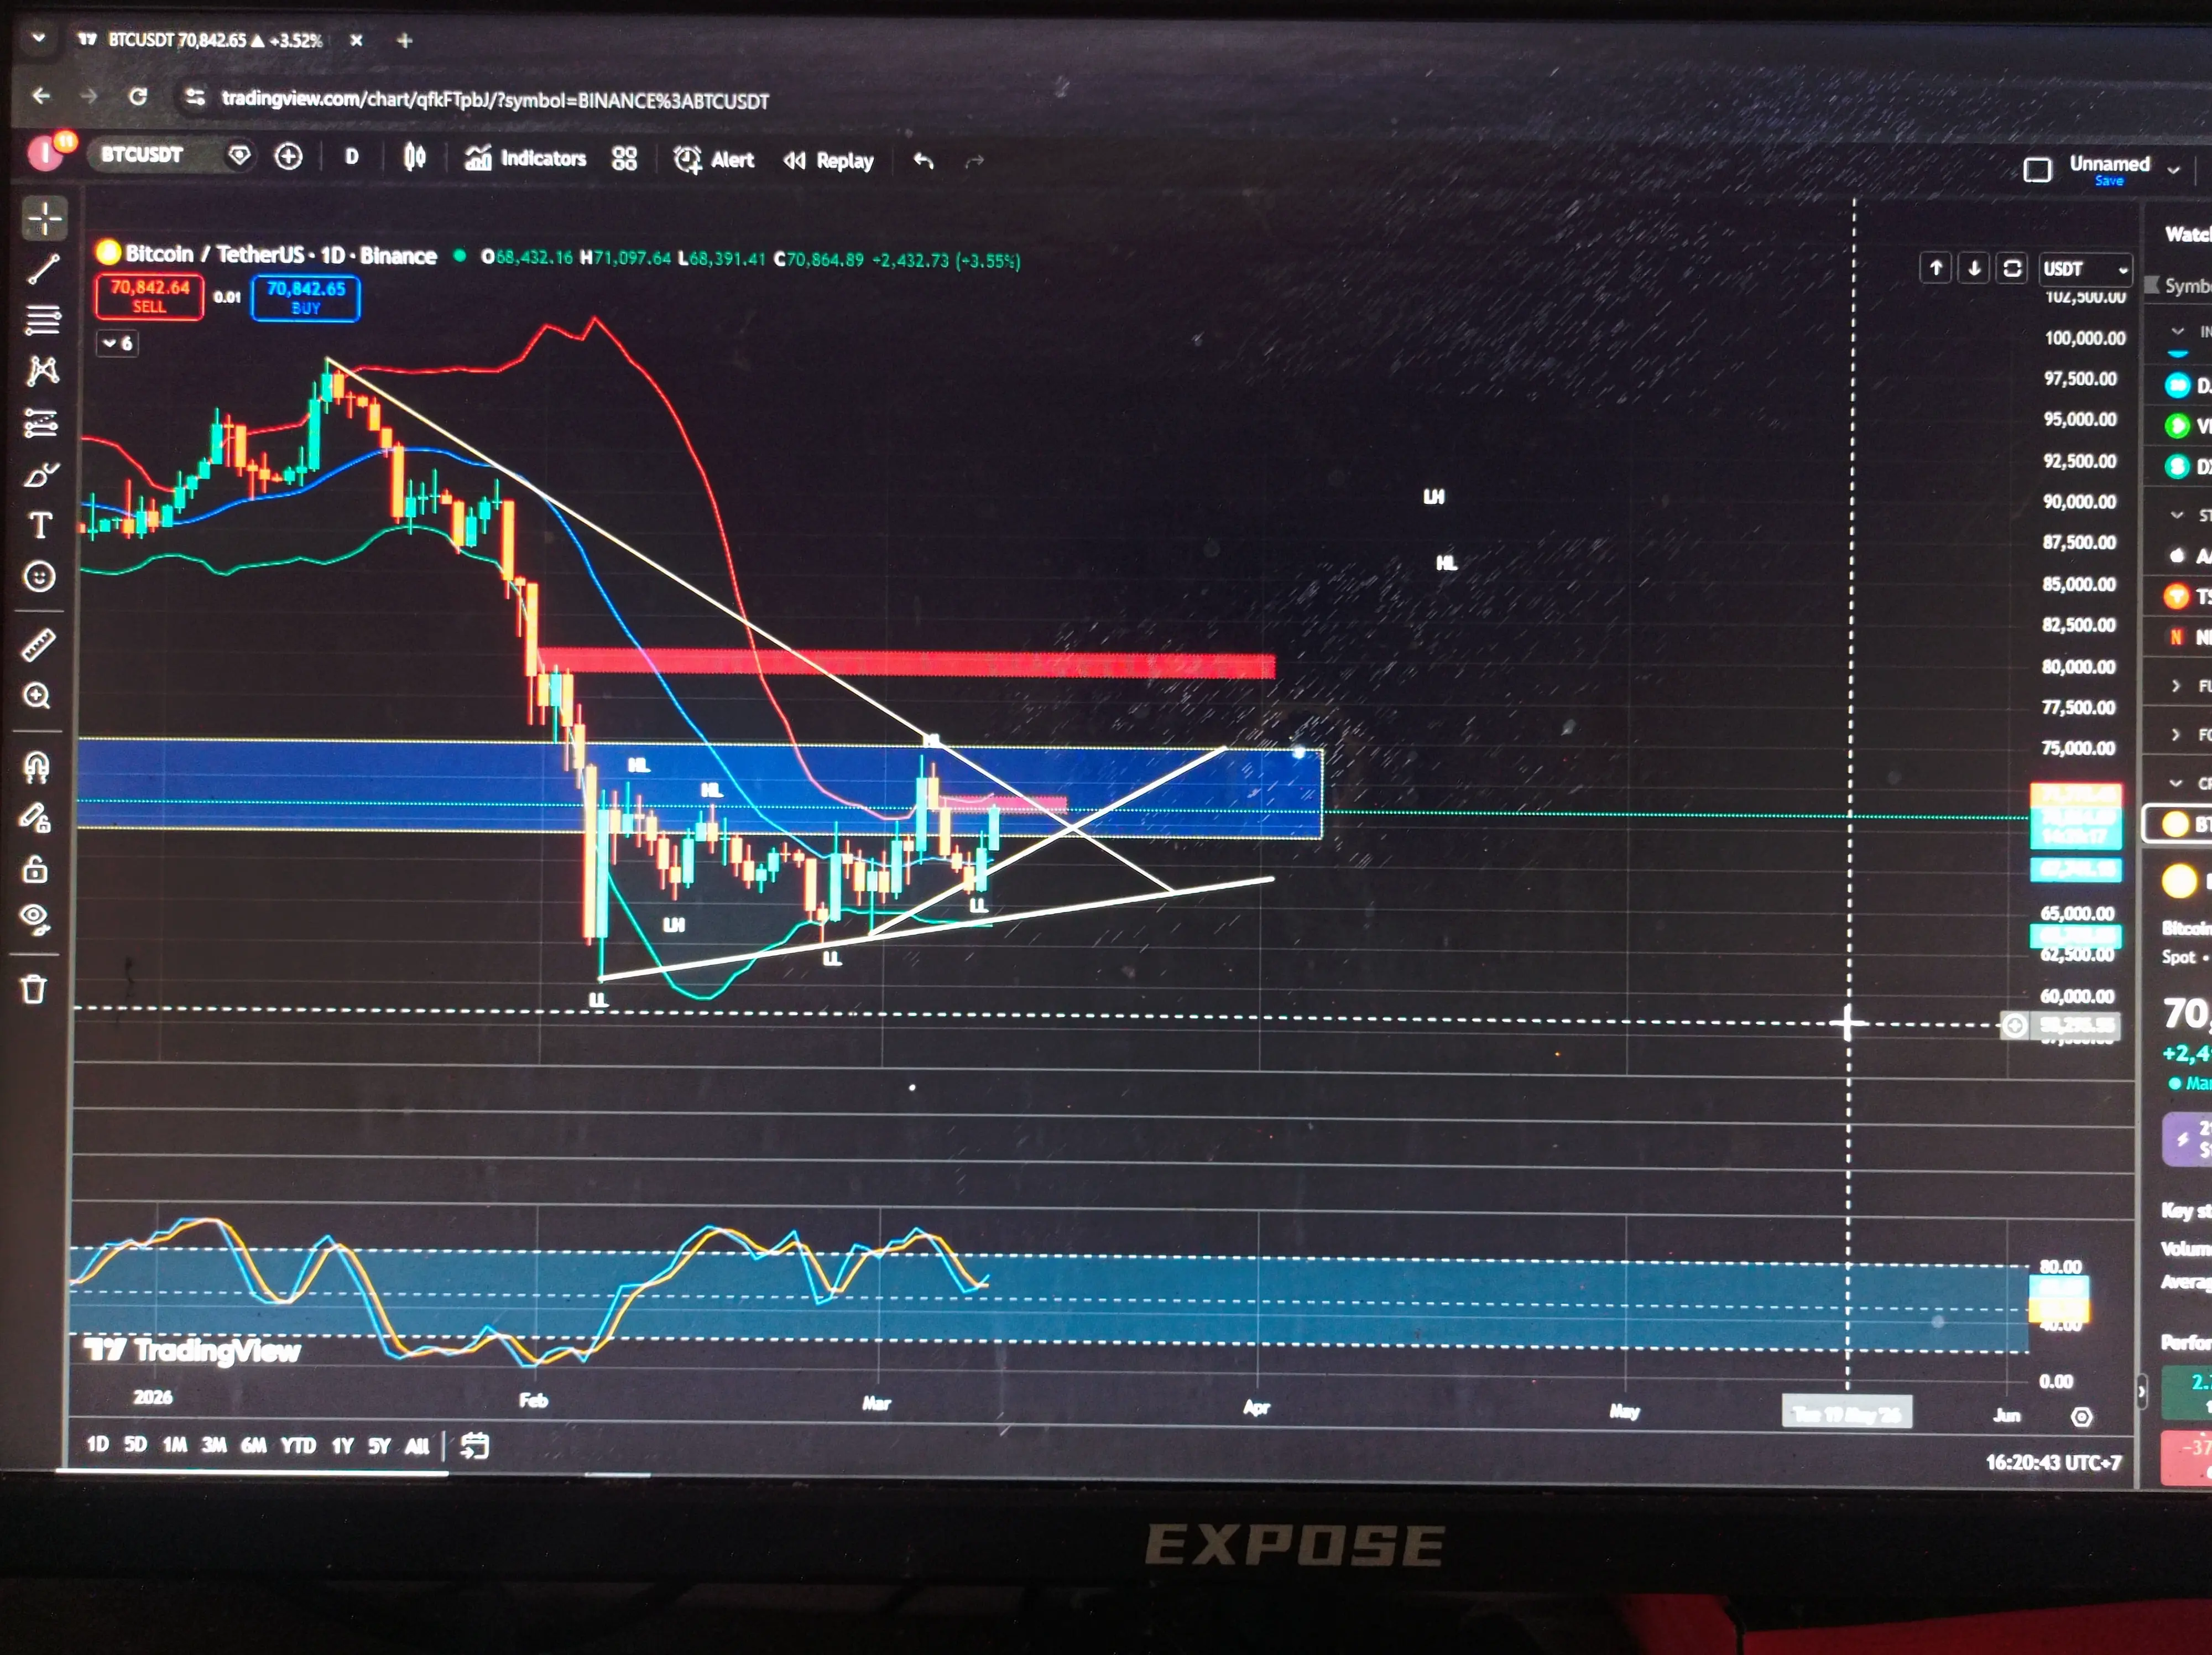The height and width of the screenshot is (1655, 2212).
Task: Click the BTCUSDT symbol search field
Action: pos(142,155)
